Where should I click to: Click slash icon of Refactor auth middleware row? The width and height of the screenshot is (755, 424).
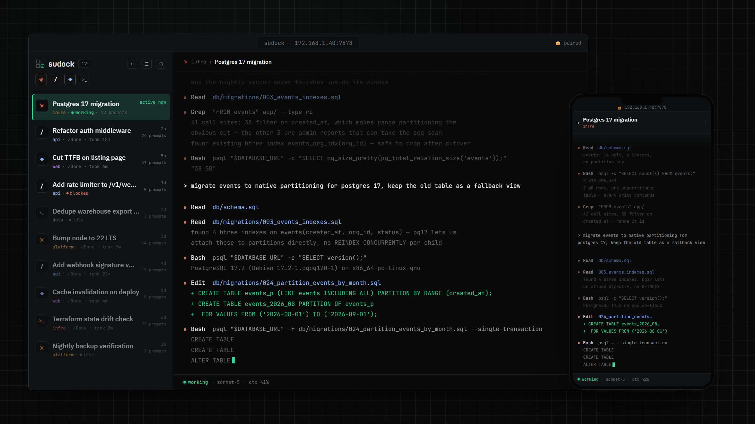pyautogui.click(x=42, y=133)
